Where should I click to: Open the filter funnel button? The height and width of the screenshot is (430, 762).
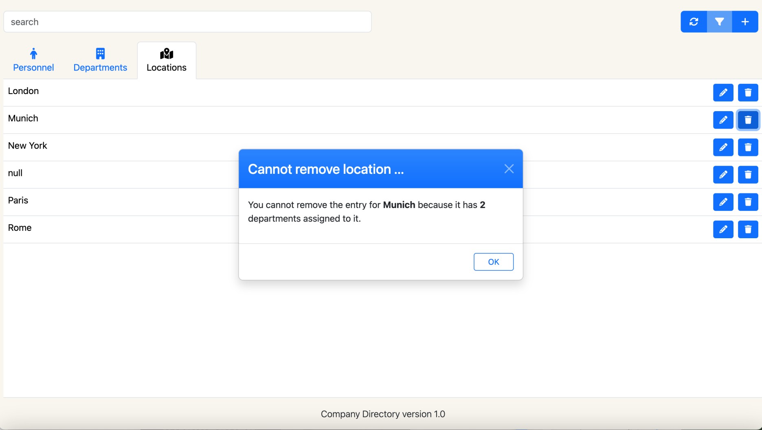(x=719, y=22)
